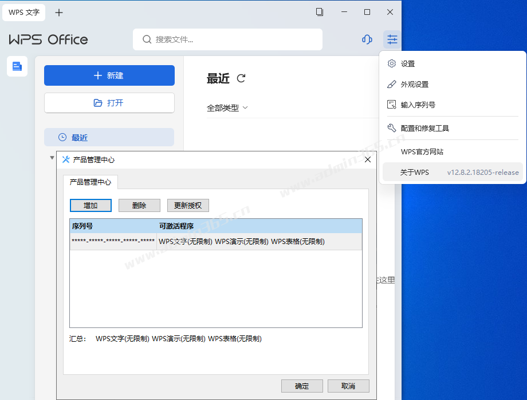This screenshot has width=527, height=400.
Task: Click the 序列号 column header
Action: [113, 226]
